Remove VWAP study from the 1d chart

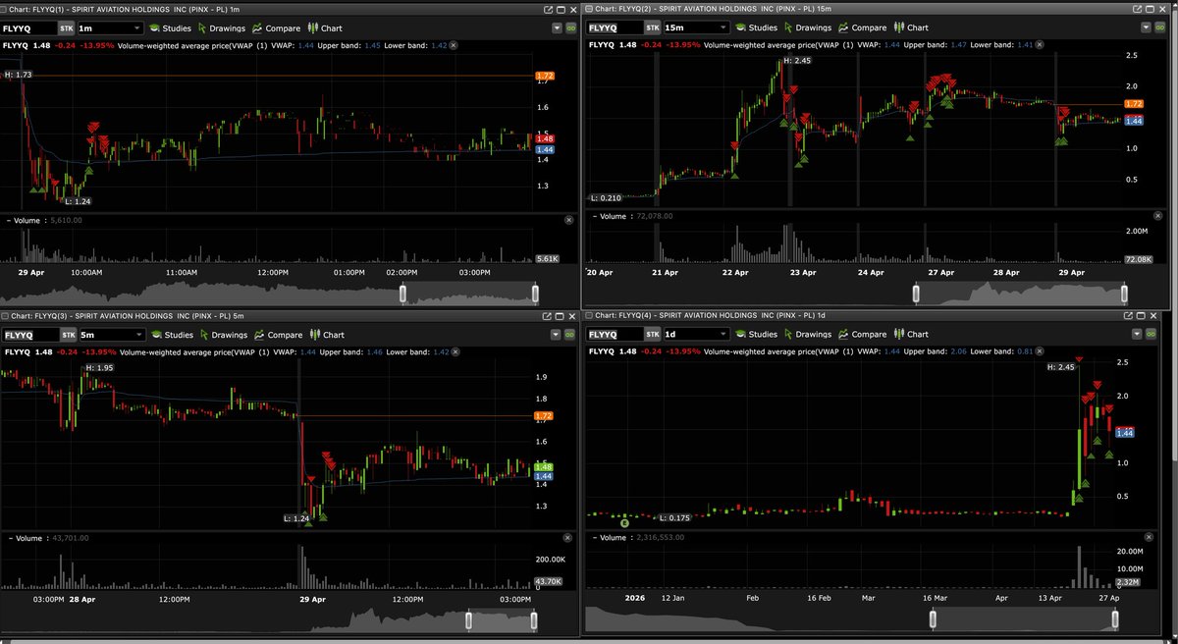coord(1040,351)
